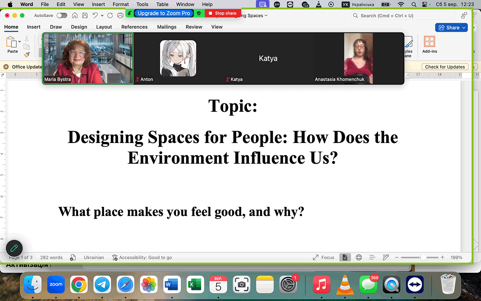Click the Check for Updates button
The width and height of the screenshot is (481, 301).
point(445,67)
